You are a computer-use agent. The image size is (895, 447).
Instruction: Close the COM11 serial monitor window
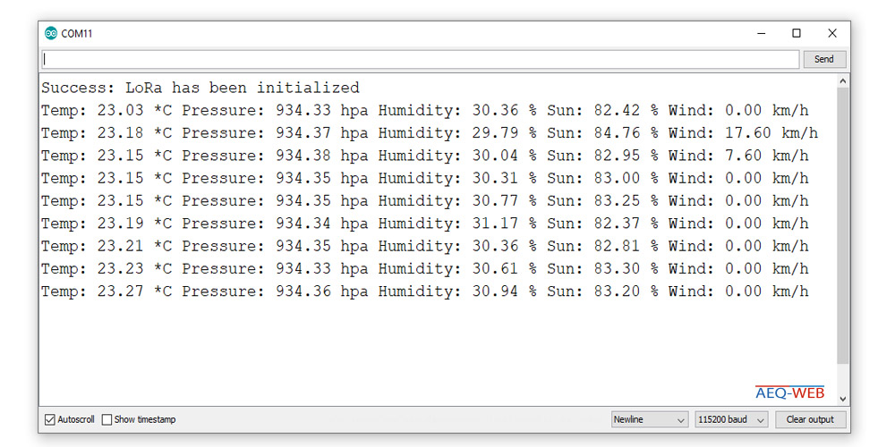click(x=832, y=34)
